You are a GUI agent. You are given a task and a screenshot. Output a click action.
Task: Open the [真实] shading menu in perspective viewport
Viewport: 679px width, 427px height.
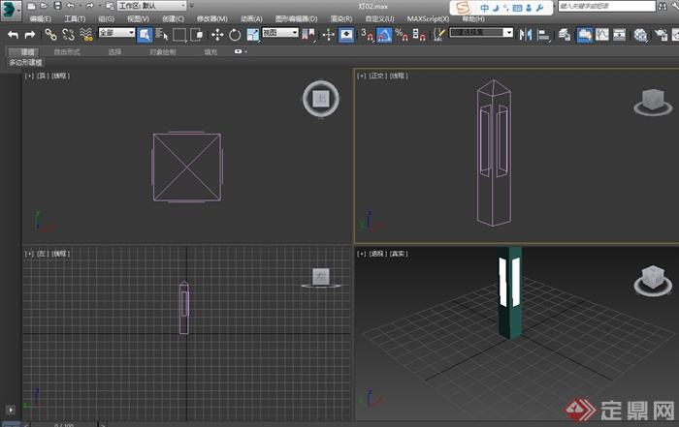click(x=399, y=254)
